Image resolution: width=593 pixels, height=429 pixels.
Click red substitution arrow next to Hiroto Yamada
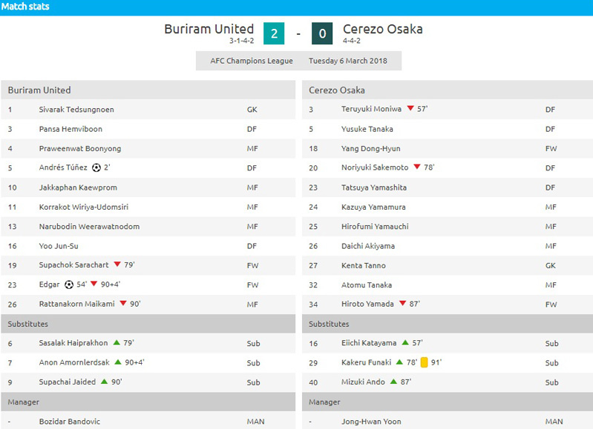(x=402, y=304)
